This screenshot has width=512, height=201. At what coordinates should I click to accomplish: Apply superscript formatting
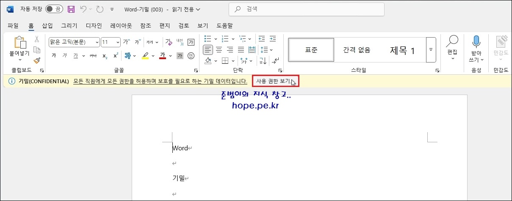[116, 55]
